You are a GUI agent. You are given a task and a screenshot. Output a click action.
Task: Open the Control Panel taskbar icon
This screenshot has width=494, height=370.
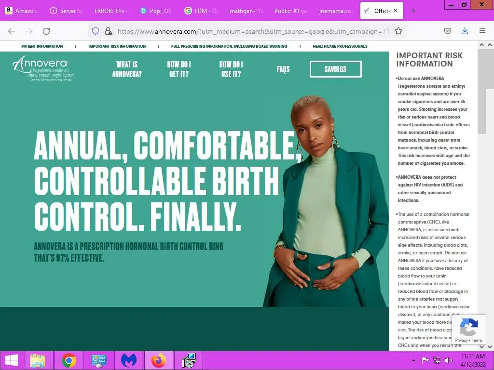click(98, 360)
